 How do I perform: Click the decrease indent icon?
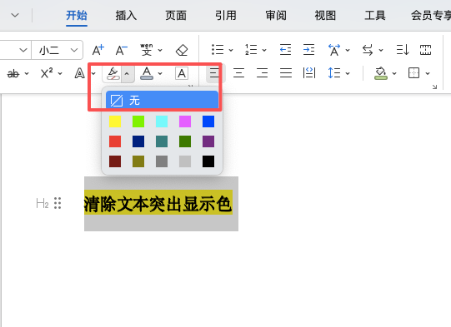tap(285, 50)
